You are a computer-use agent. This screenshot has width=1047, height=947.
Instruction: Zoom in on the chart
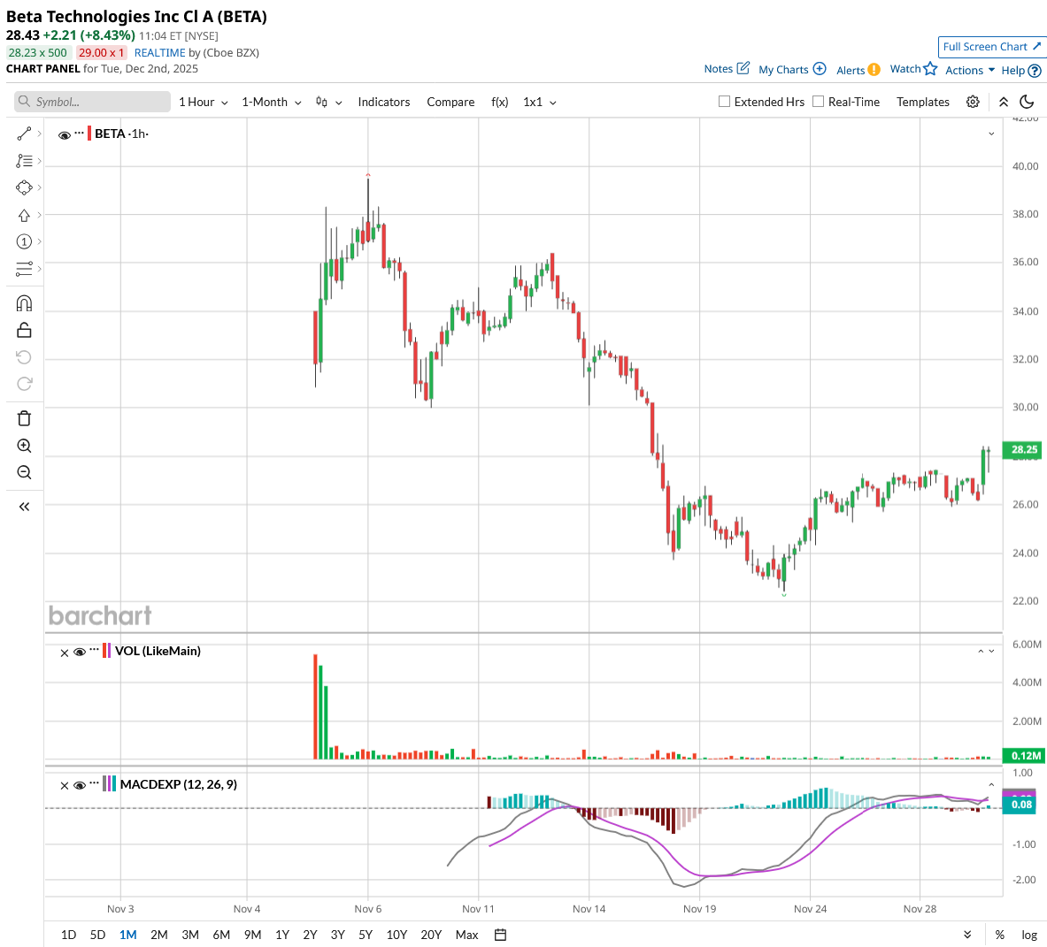coord(24,446)
